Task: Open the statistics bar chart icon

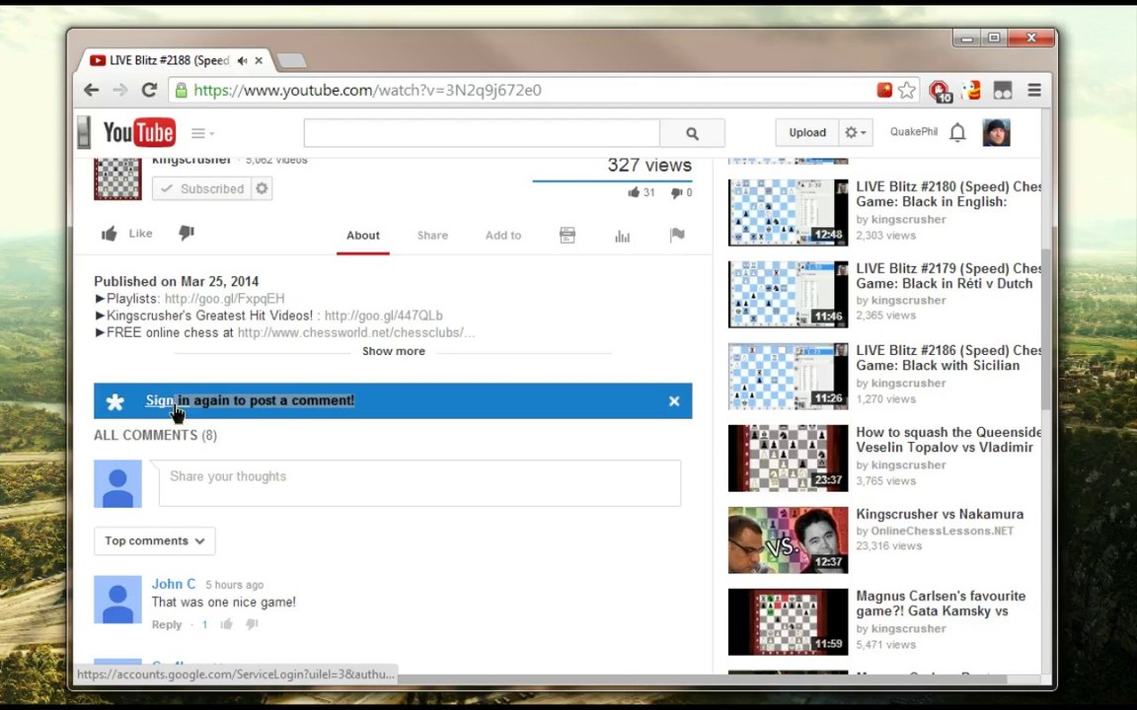Action: tap(622, 236)
